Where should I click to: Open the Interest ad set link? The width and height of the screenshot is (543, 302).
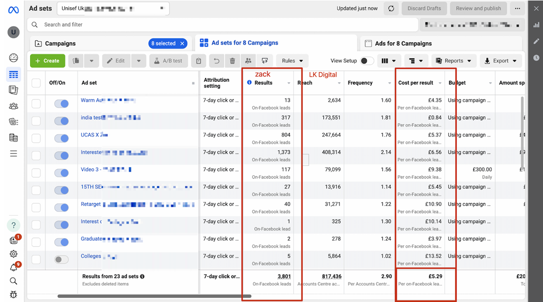click(91, 221)
